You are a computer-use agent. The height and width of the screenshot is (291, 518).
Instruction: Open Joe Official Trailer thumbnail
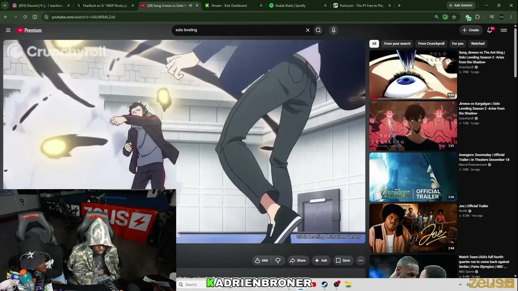click(413, 228)
